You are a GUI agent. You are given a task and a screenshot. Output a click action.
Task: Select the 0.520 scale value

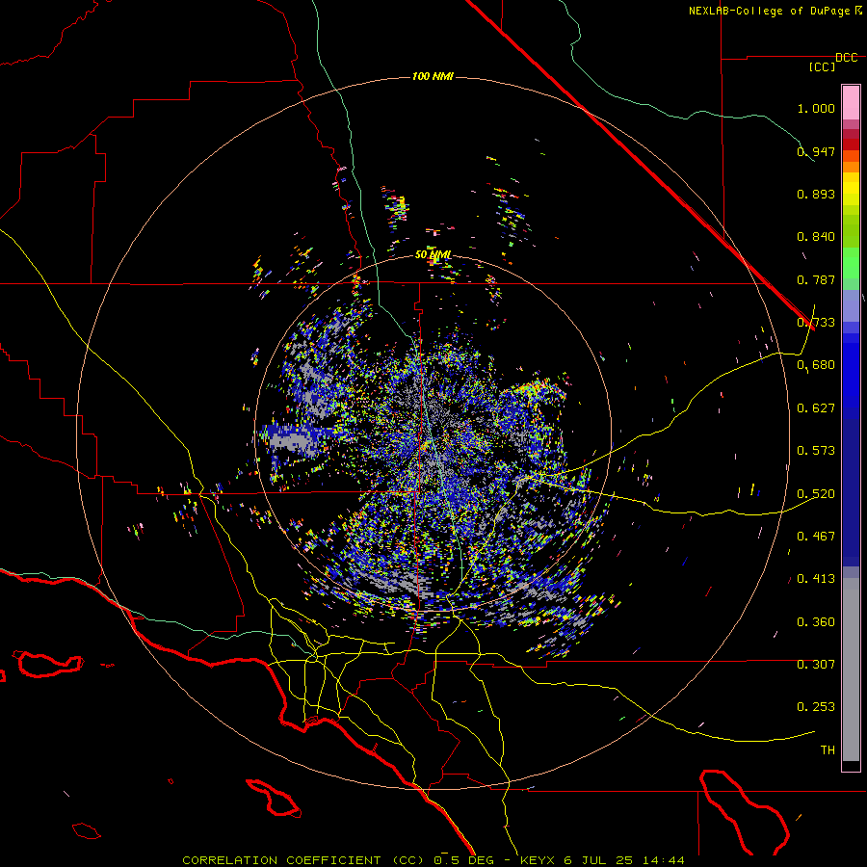click(x=816, y=494)
